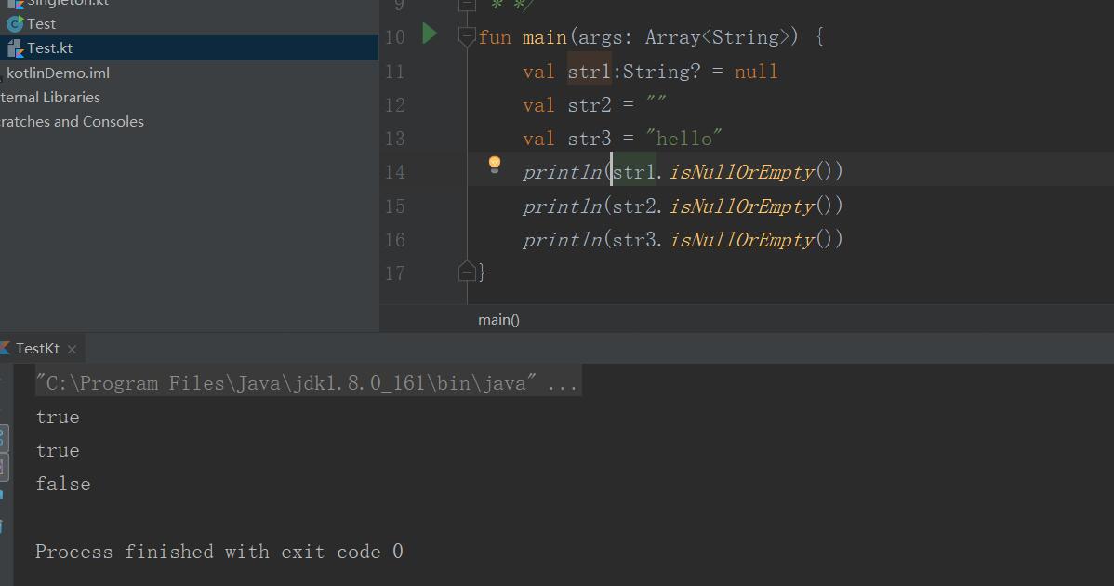Screen dimensions: 1114x586
Task: Open Test class in project tree
Action: (x=41, y=23)
